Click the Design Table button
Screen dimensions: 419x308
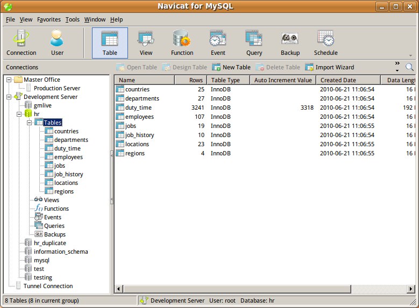pos(184,67)
